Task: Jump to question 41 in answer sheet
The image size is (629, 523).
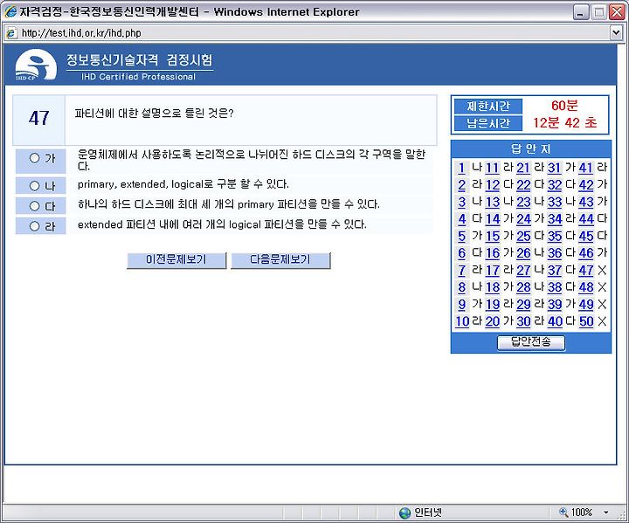Action: [x=585, y=168]
